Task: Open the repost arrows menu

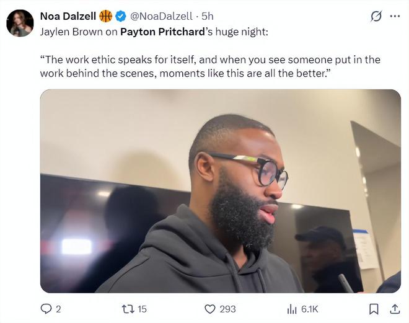Action: tap(128, 308)
